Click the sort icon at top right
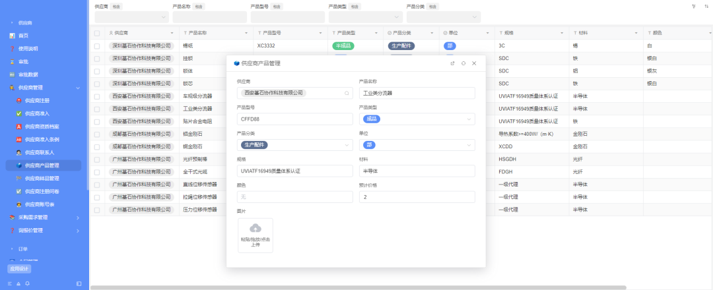This screenshot has width=713, height=290. click(706, 7)
